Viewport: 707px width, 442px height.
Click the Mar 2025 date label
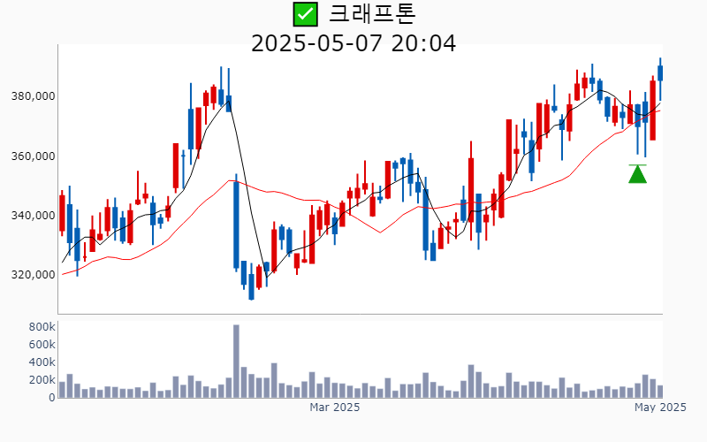[335, 408]
